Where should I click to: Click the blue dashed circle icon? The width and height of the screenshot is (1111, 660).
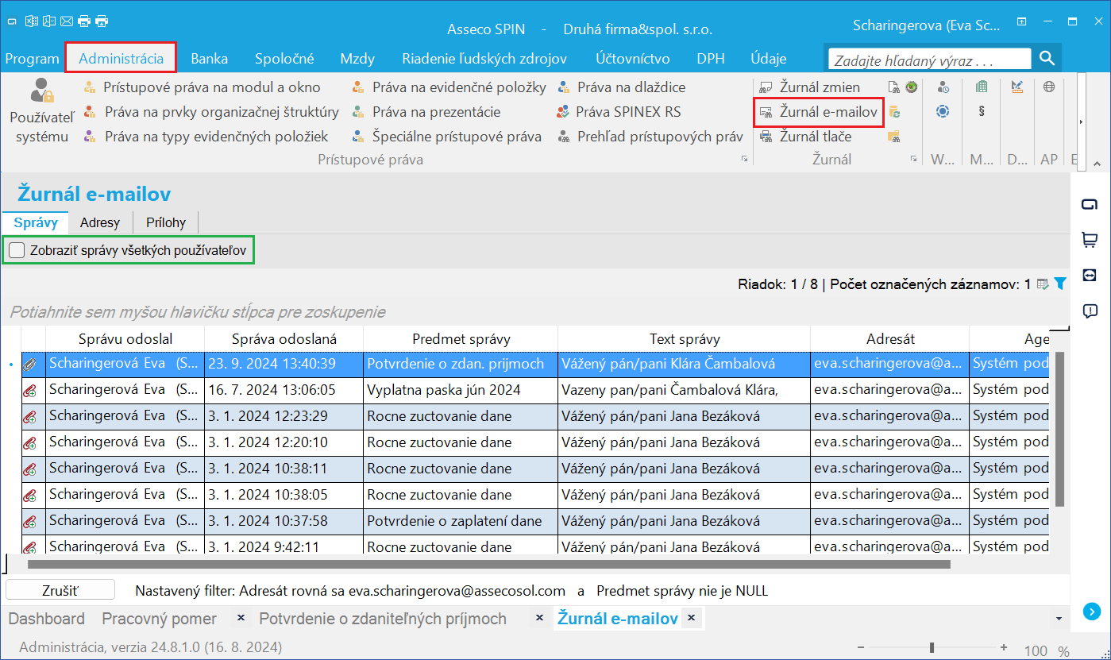[x=943, y=112]
